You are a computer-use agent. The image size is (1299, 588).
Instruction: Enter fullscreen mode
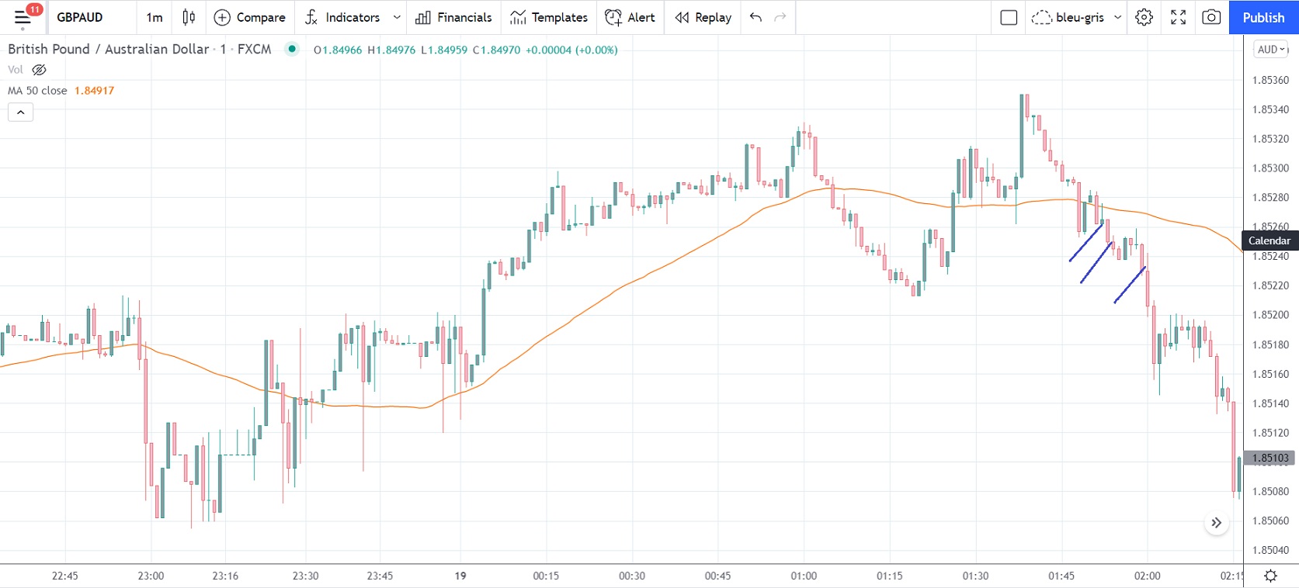coord(1178,17)
